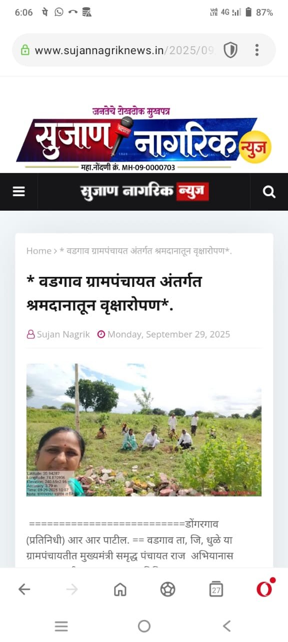Open the red Opera menu icon

[264, 588]
